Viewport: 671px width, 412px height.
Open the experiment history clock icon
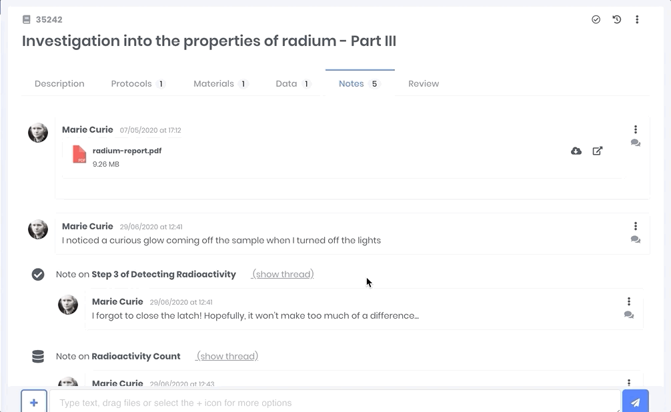(x=617, y=20)
